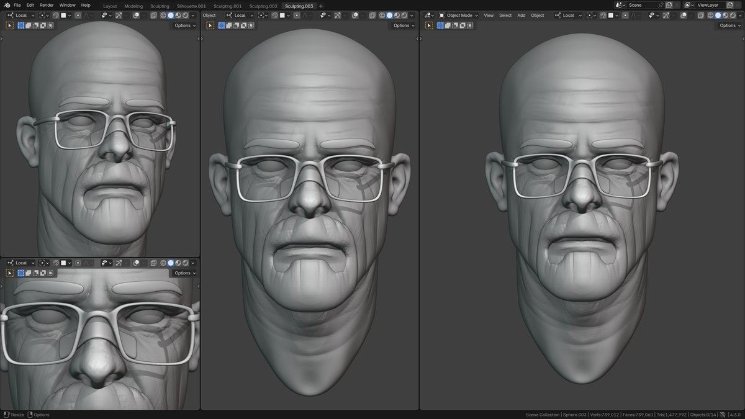Viewport: 745px width, 419px height.
Task: Open Local orientation dropdown in right viewport
Action: click(x=569, y=16)
